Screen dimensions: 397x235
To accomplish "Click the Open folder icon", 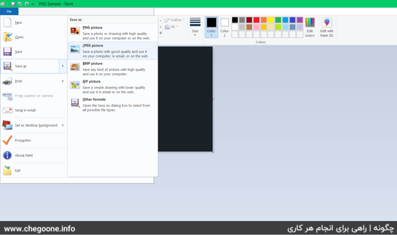I will [x=7, y=37].
